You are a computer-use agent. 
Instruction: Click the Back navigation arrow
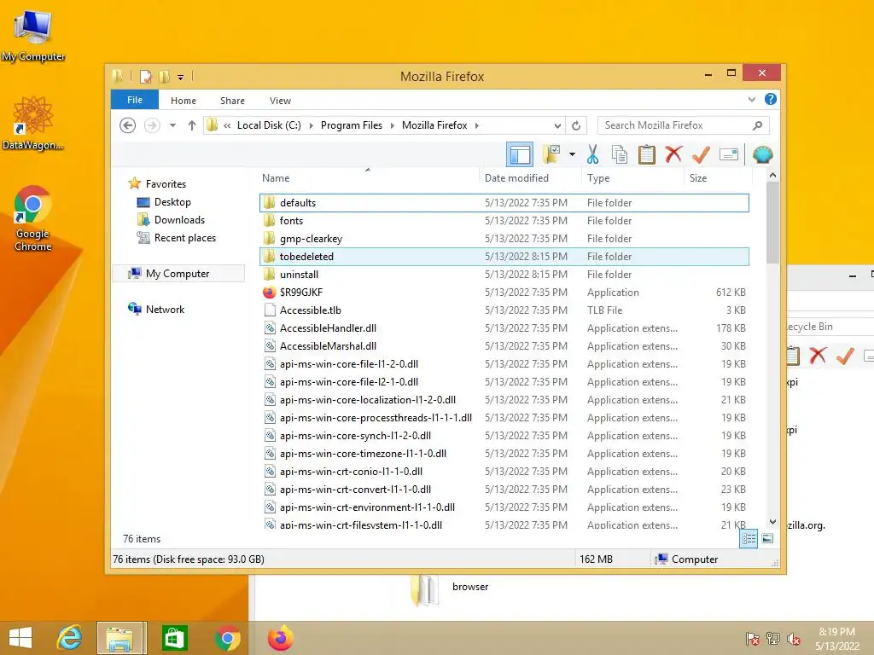[128, 125]
